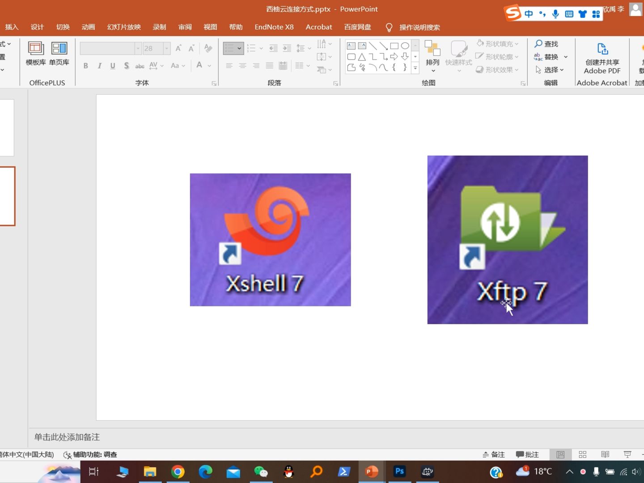
Task: Pick the straight line shape
Action: point(373,46)
